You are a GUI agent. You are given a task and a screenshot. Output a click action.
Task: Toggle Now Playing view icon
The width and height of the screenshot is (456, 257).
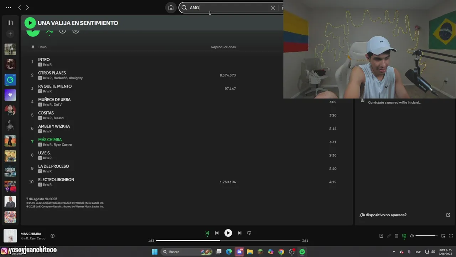381,236
